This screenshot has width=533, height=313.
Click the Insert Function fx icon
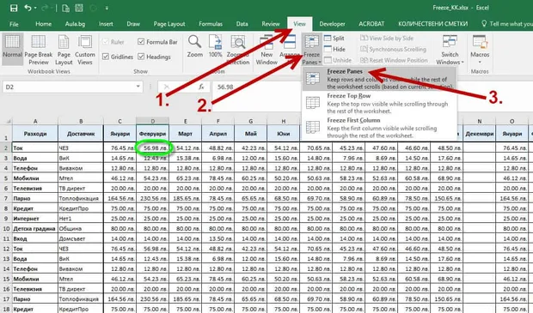point(201,87)
